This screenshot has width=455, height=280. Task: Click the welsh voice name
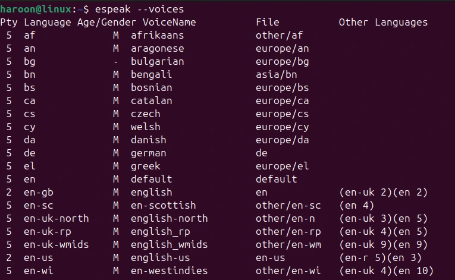[146, 127]
